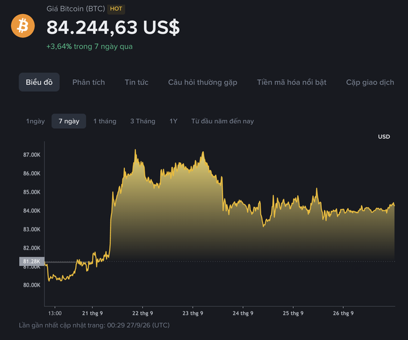Click the 84.244,63 US$ price text
408x340 pixels.
(x=113, y=27)
